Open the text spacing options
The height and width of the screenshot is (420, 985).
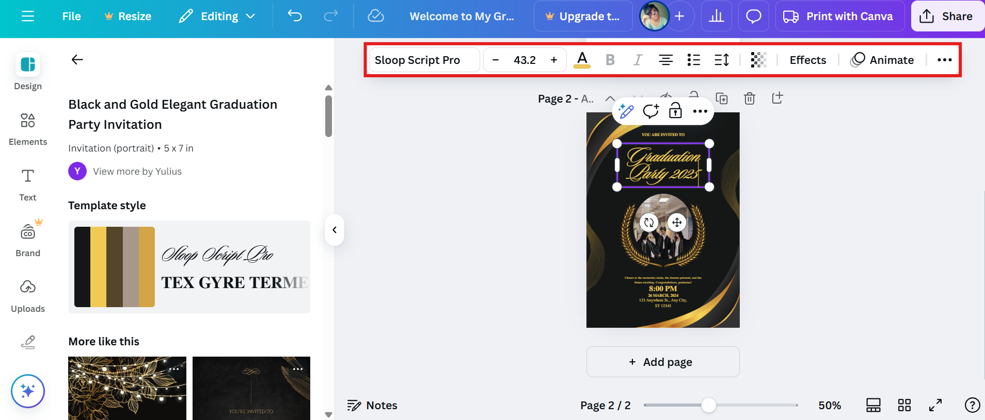(x=722, y=60)
